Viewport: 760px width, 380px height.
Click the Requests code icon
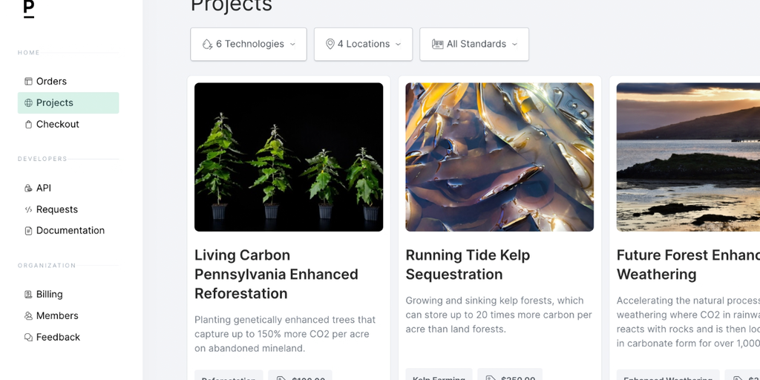tap(28, 210)
